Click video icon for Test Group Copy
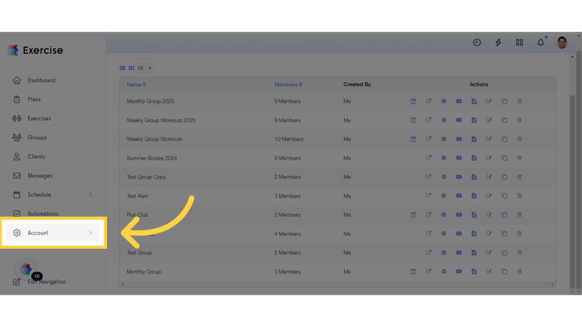Image resolution: width=582 pixels, height=327 pixels. pyautogui.click(x=459, y=177)
